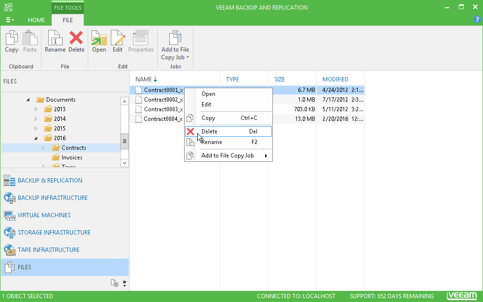Click the tree scrollbar thumb
The image size is (483, 302).
(x=124, y=141)
